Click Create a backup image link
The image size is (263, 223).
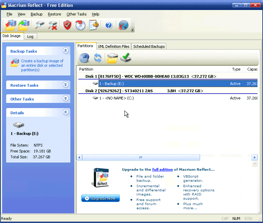pyautogui.click(x=42, y=65)
